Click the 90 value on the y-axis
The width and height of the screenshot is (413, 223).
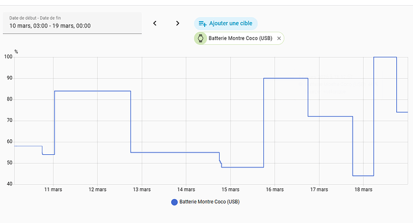(10, 78)
